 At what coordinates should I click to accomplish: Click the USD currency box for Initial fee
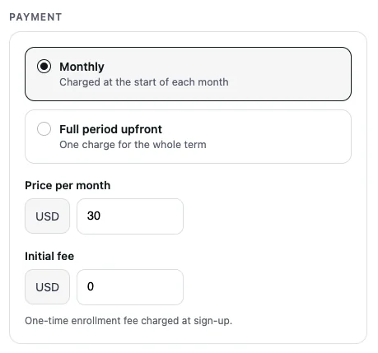[47, 287]
